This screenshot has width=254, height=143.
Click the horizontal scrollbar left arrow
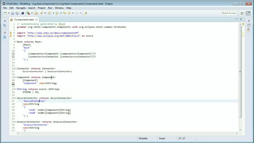point(18,133)
